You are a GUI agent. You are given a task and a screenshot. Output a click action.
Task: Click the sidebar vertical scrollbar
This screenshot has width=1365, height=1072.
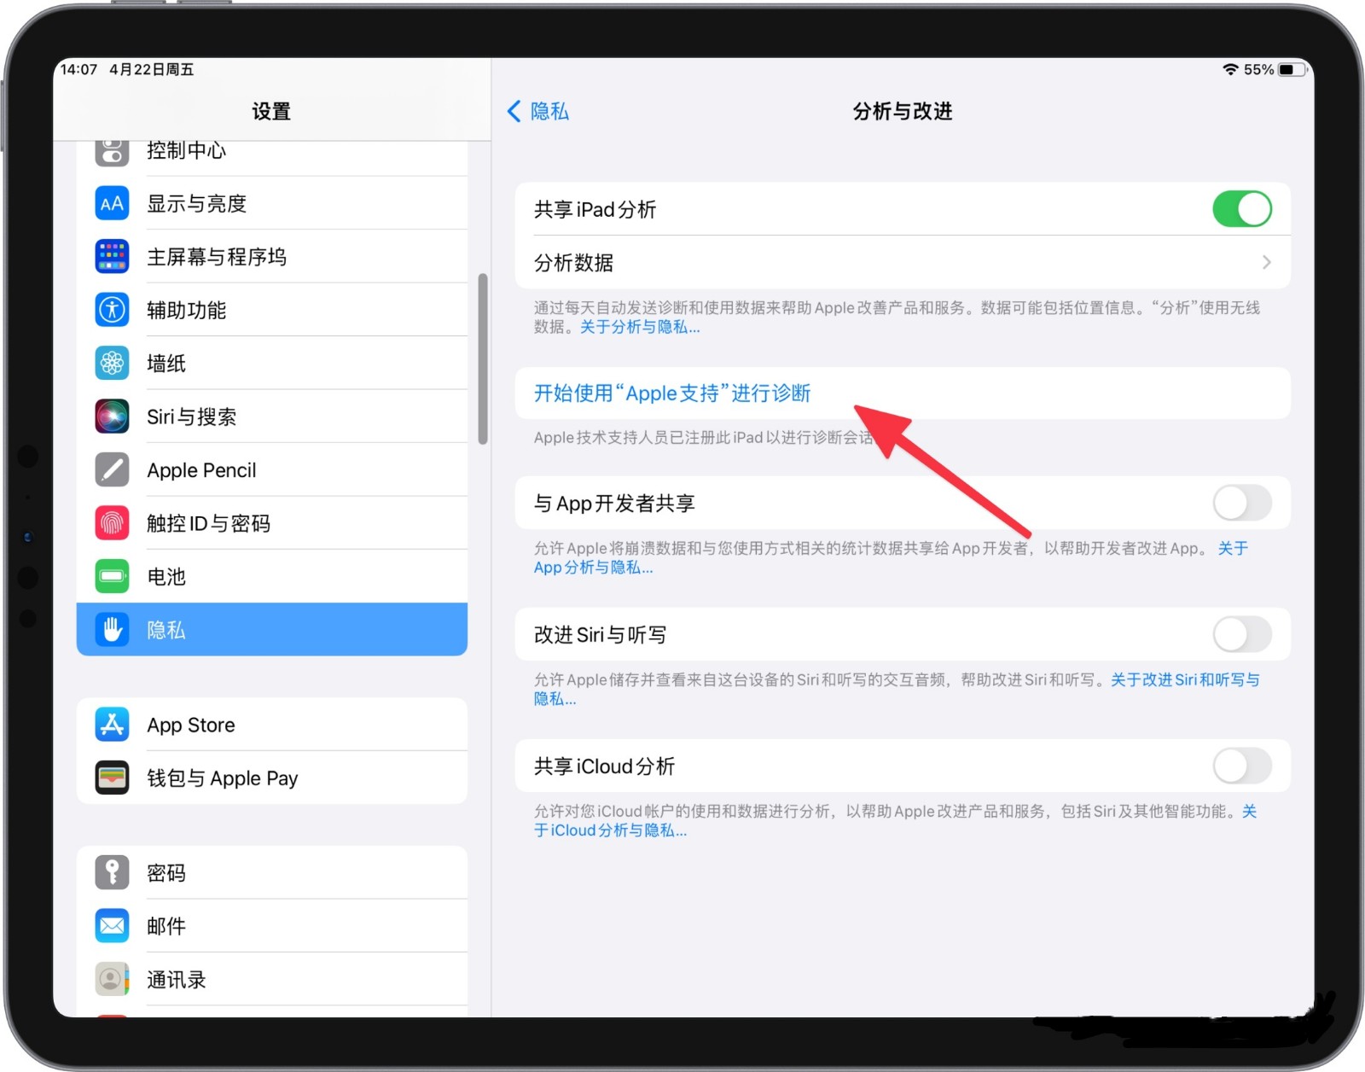point(483,358)
